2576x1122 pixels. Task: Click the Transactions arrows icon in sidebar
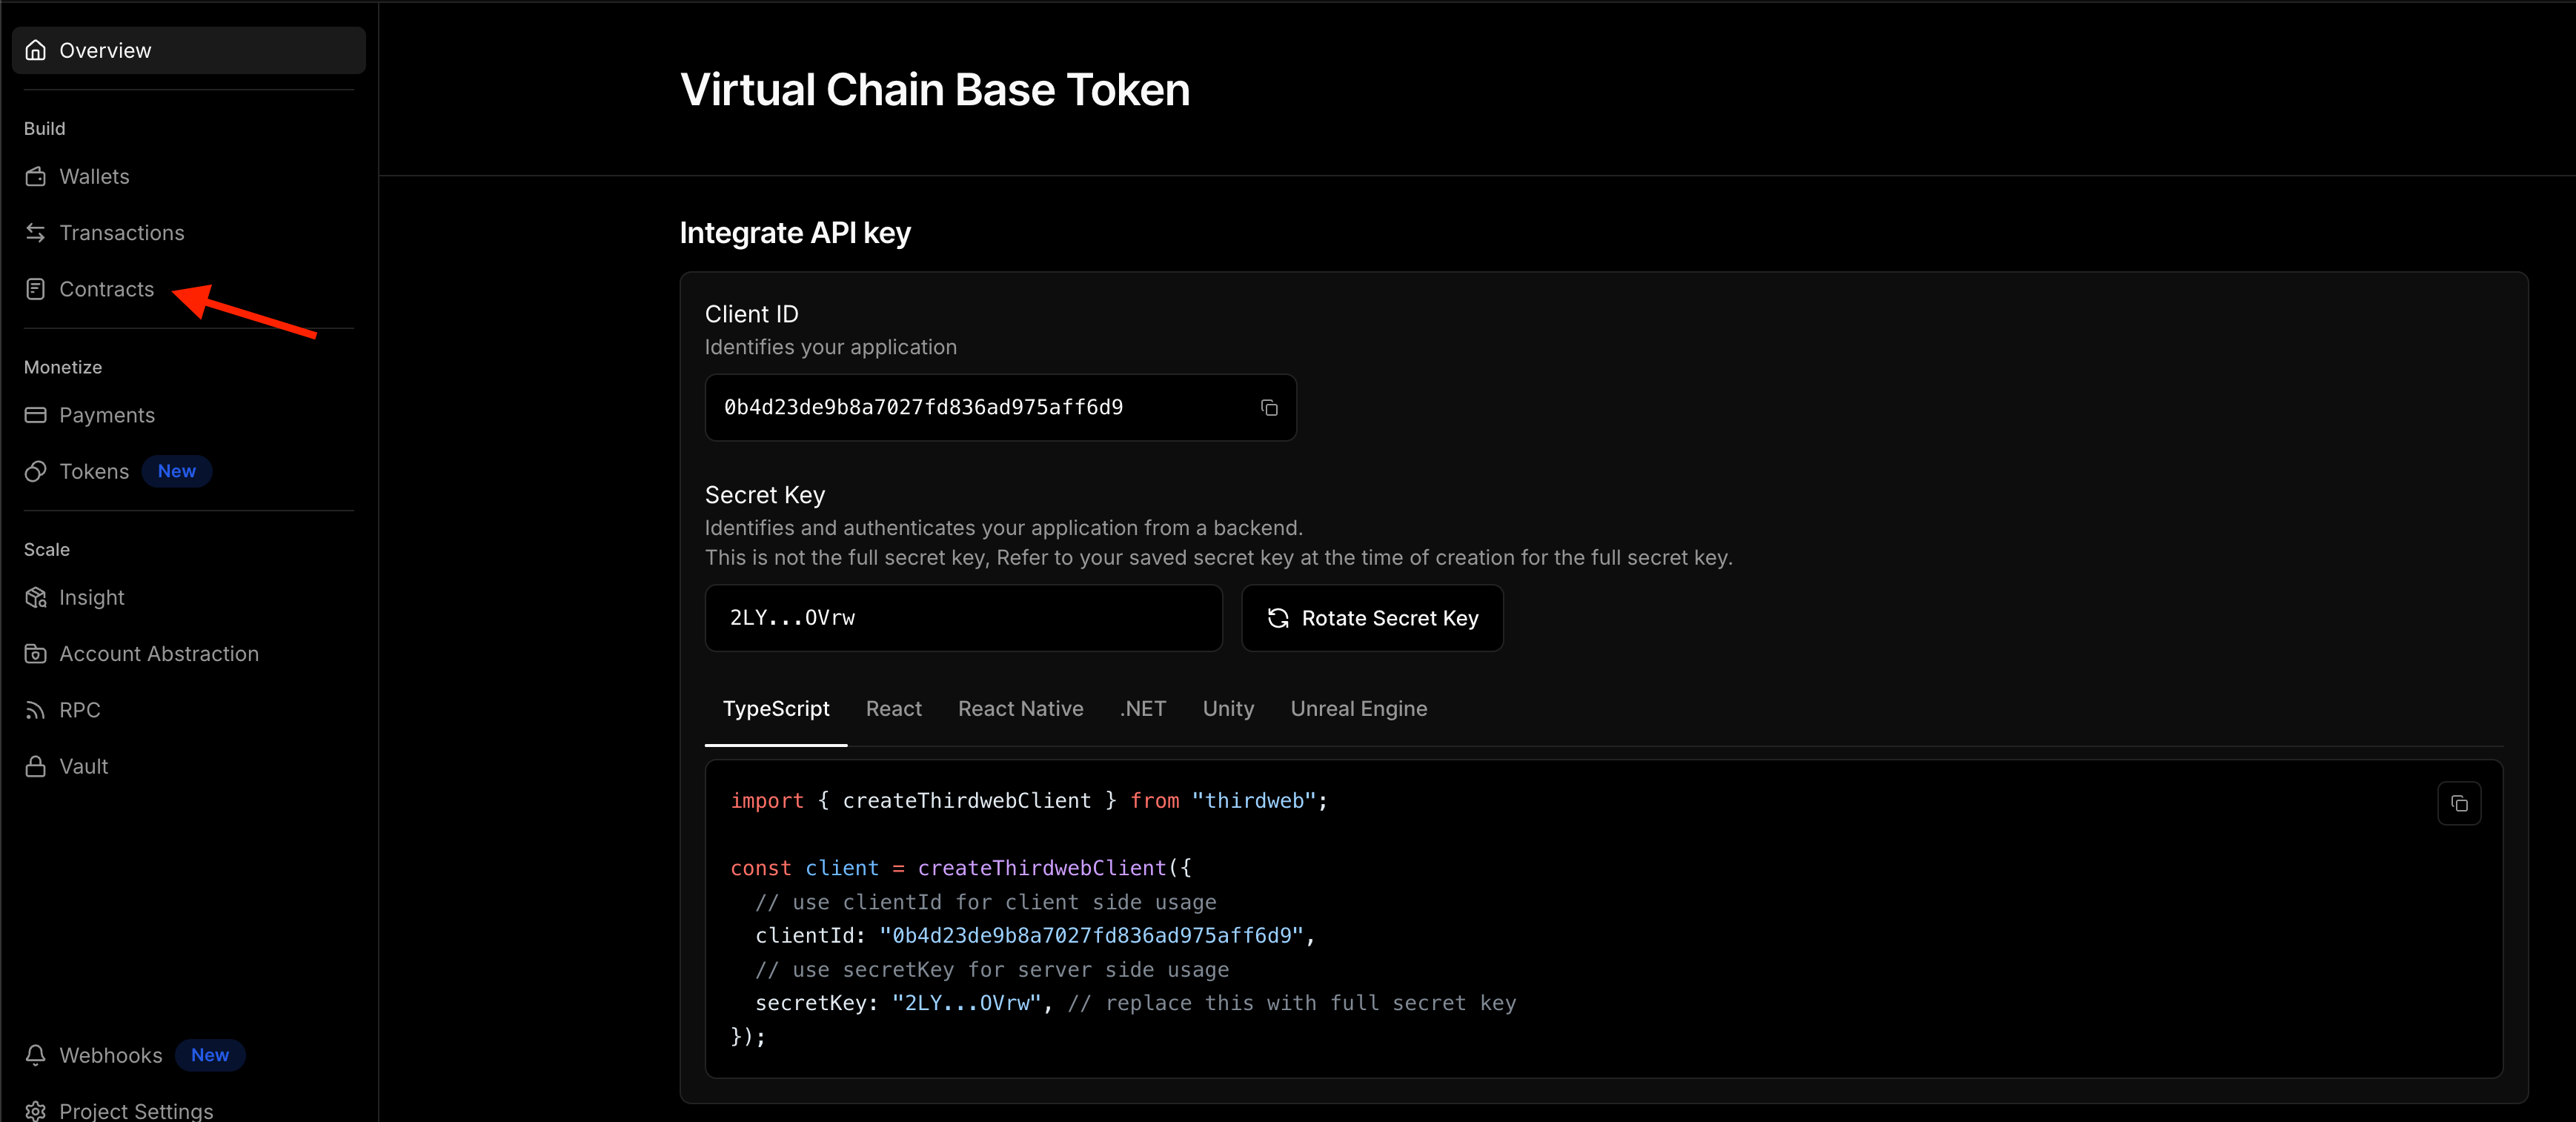tap(36, 232)
